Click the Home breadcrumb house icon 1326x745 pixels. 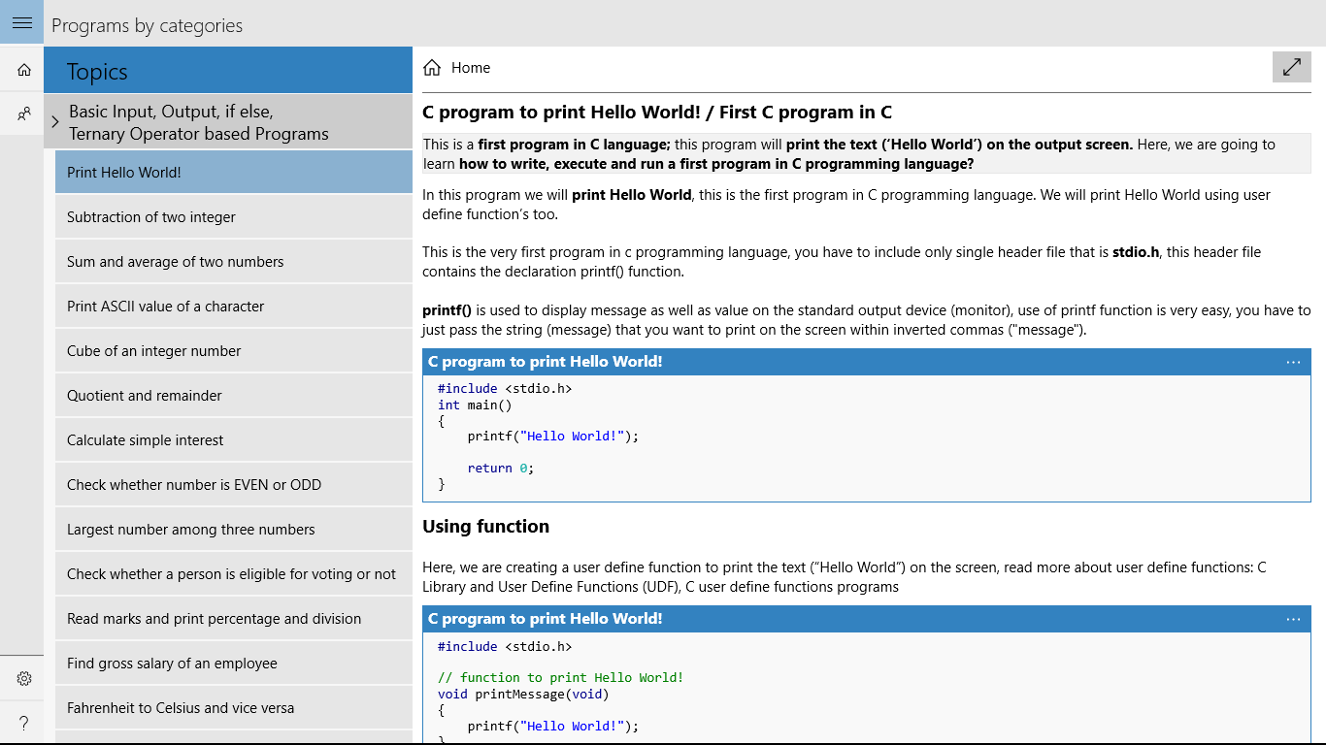[x=432, y=68]
